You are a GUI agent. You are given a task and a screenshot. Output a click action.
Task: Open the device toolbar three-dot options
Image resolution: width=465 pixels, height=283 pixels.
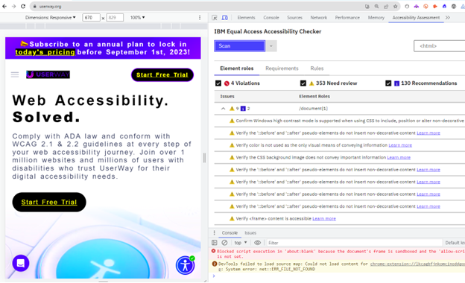[200, 18]
